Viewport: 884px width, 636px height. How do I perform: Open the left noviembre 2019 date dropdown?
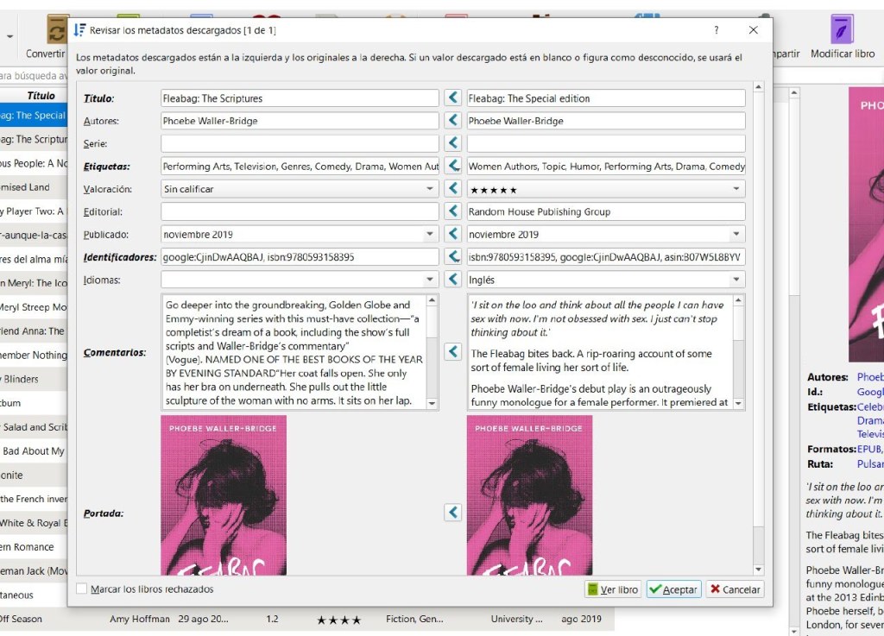pos(430,234)
